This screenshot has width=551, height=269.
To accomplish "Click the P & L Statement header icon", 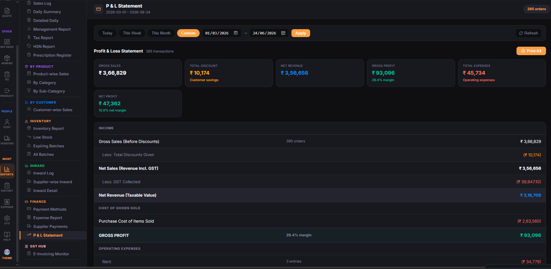I will coord(99,9).
